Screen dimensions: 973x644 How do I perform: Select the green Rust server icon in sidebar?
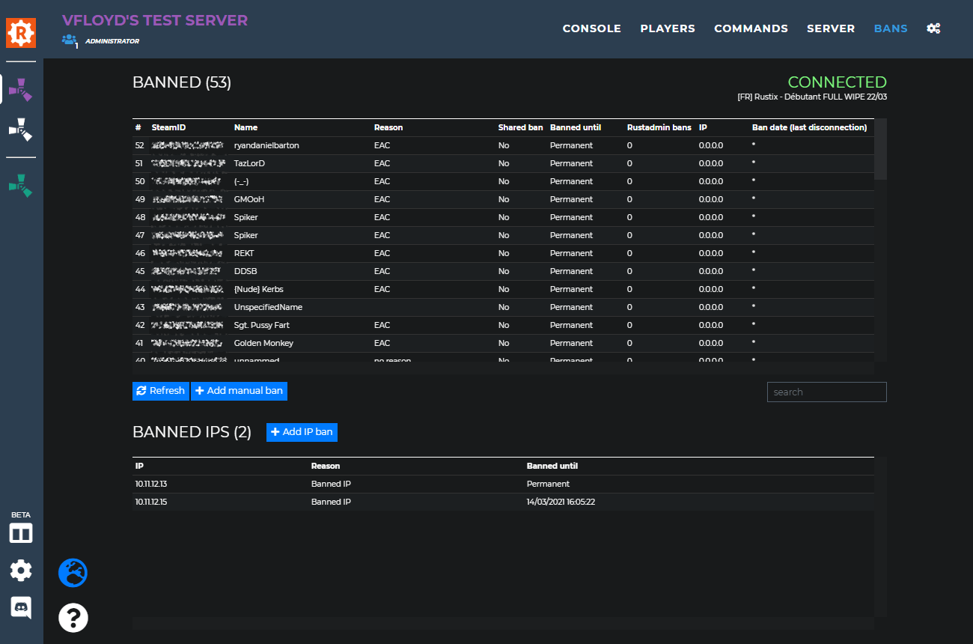point(20,186)
